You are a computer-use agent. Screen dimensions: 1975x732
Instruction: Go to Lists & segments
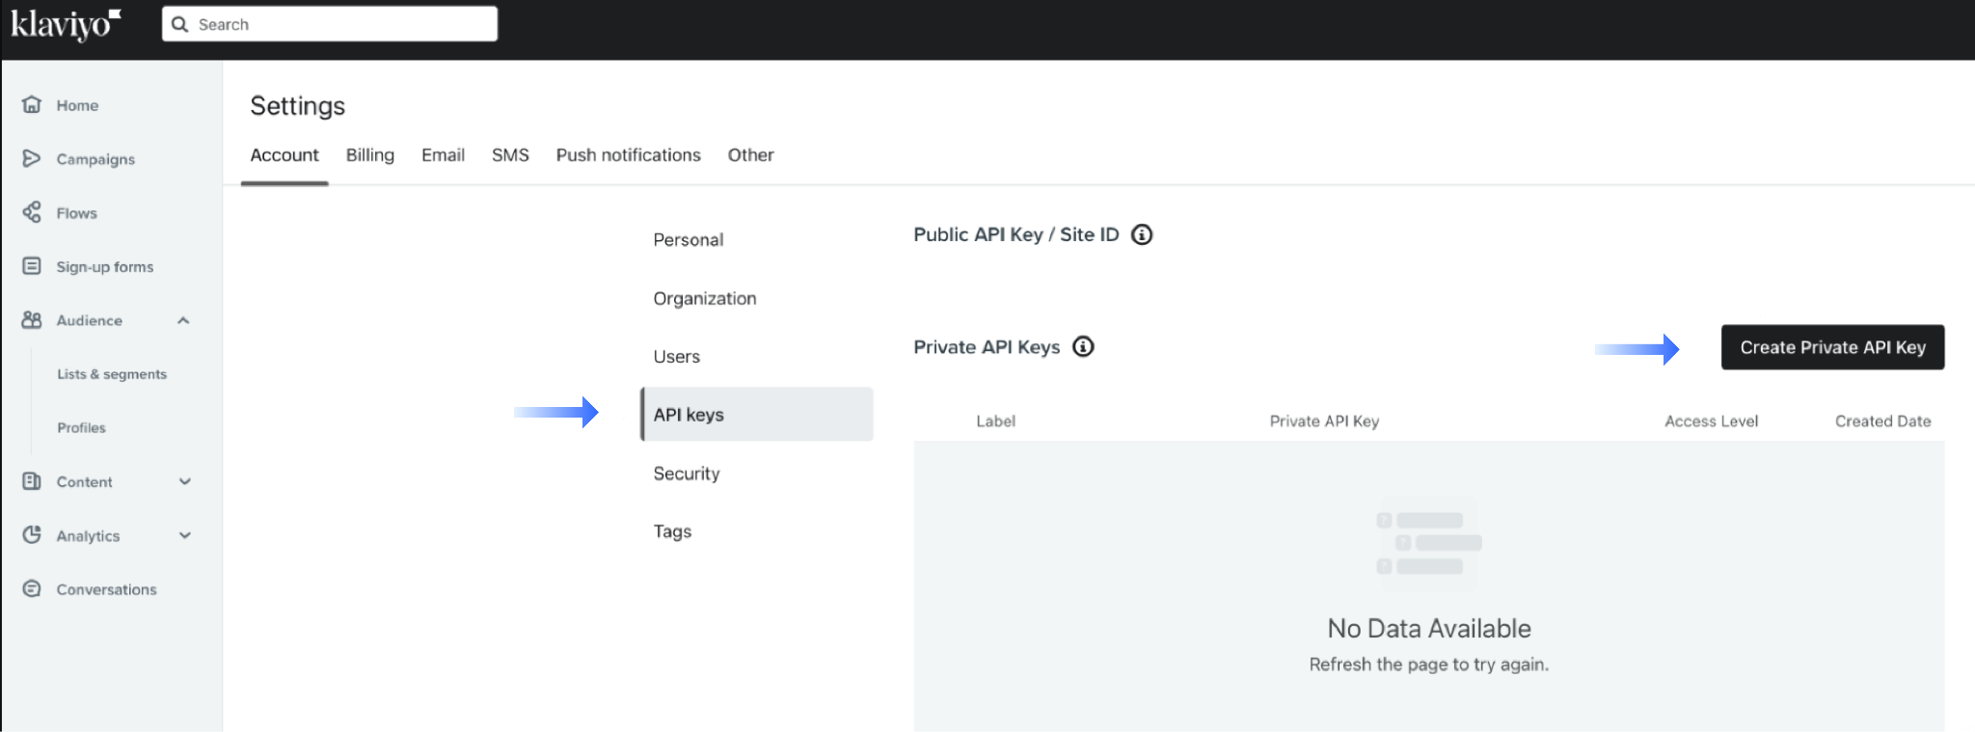tap(112, 374)
